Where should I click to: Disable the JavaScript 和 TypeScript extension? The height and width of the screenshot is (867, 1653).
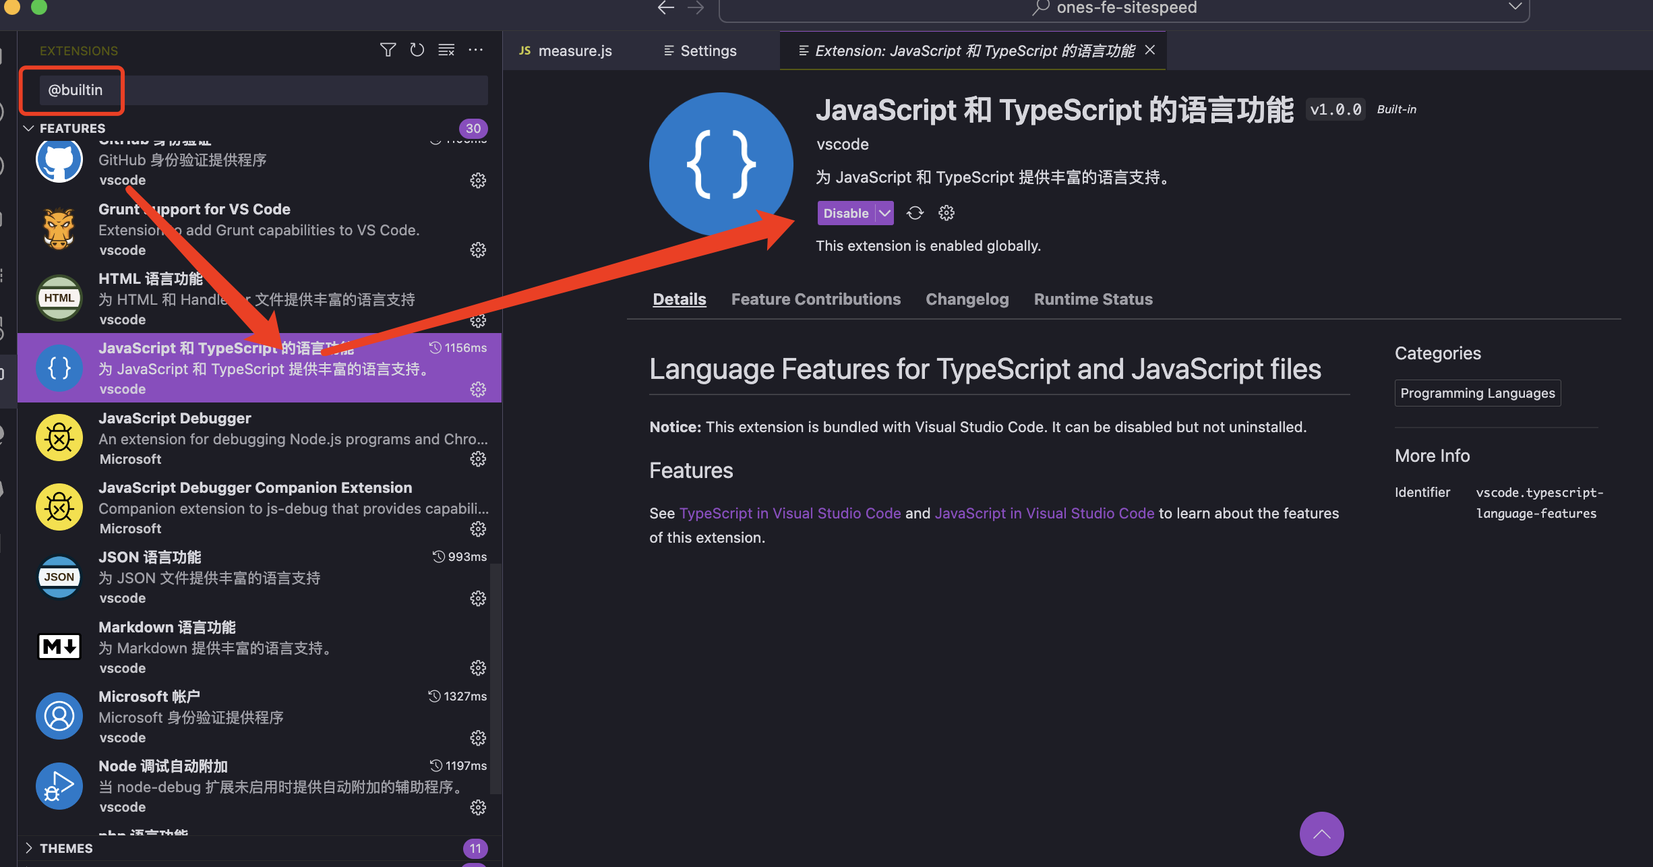click(x=846, y=213)
